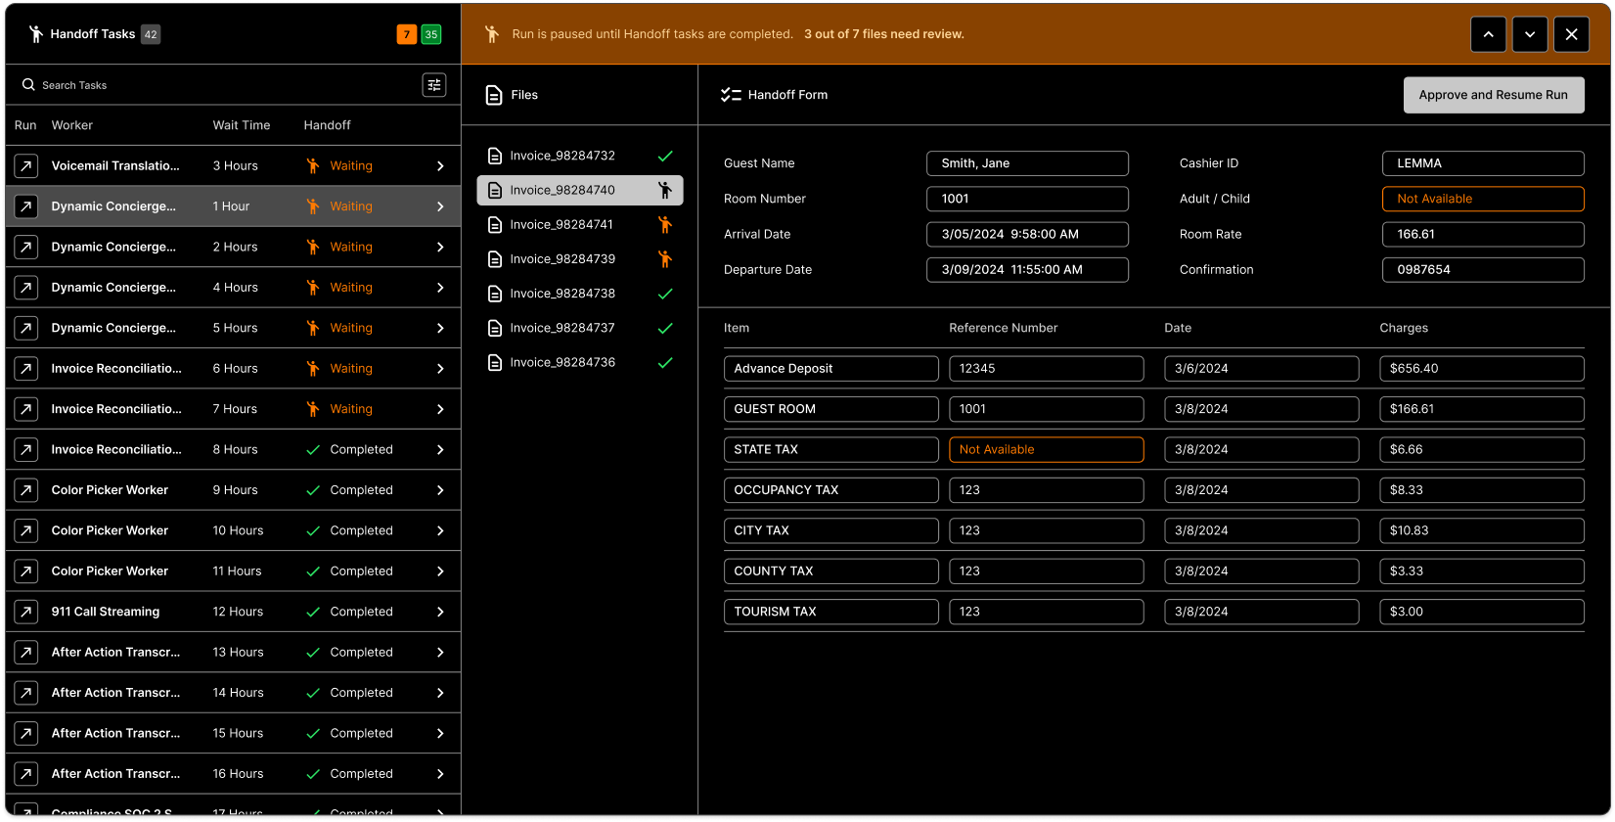Open run icon for 4 Hours row
1615x822 pixels.
coord(26,288)
